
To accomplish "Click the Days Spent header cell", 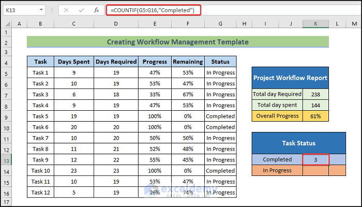I will [x=74, y=62].
